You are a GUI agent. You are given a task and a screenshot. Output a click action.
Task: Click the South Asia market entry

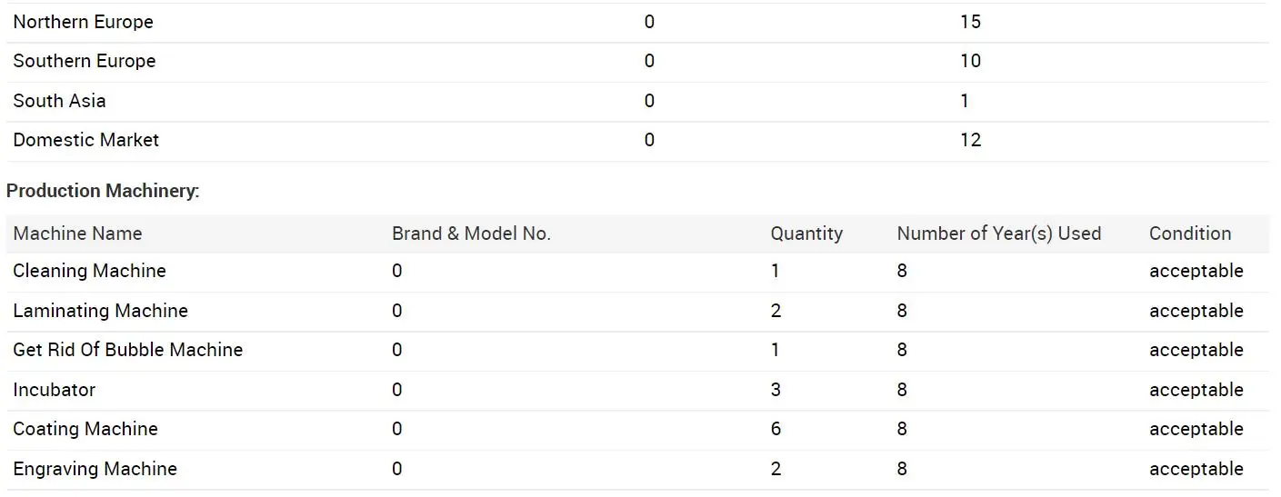[x=59, y=101]
